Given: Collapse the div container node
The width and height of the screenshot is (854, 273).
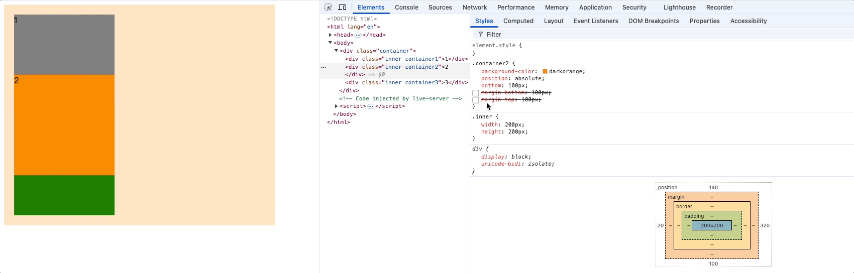Looking at the screenshot, I should tap(337, 51).
